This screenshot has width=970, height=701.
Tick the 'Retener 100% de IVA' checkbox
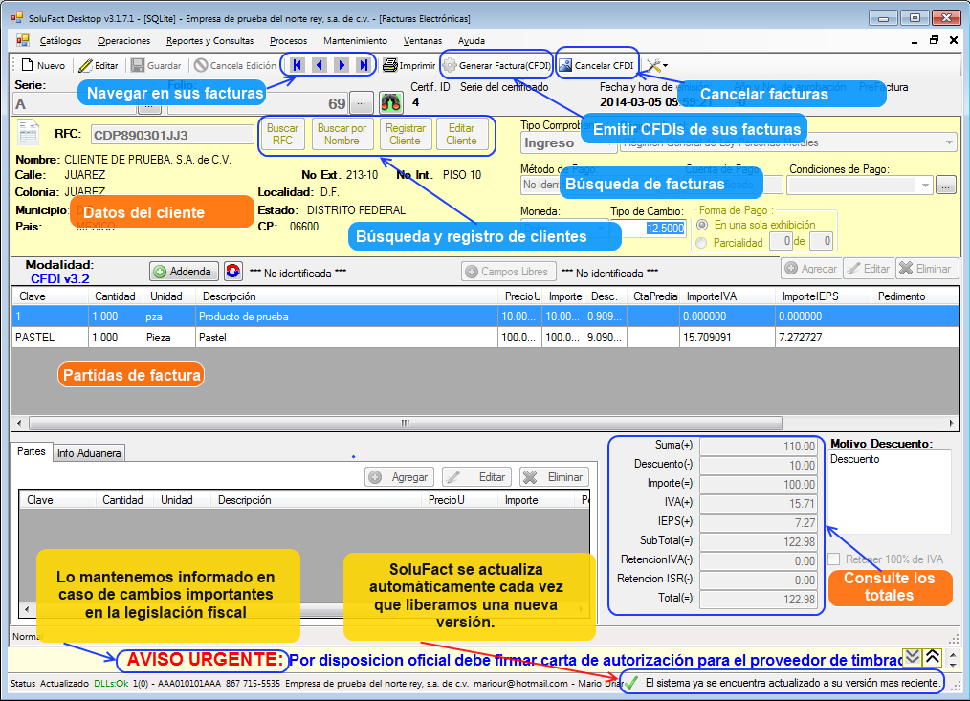click(834, 559)
